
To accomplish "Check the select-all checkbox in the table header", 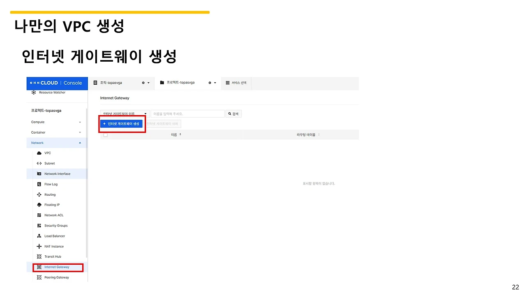I will click(105, 134).
